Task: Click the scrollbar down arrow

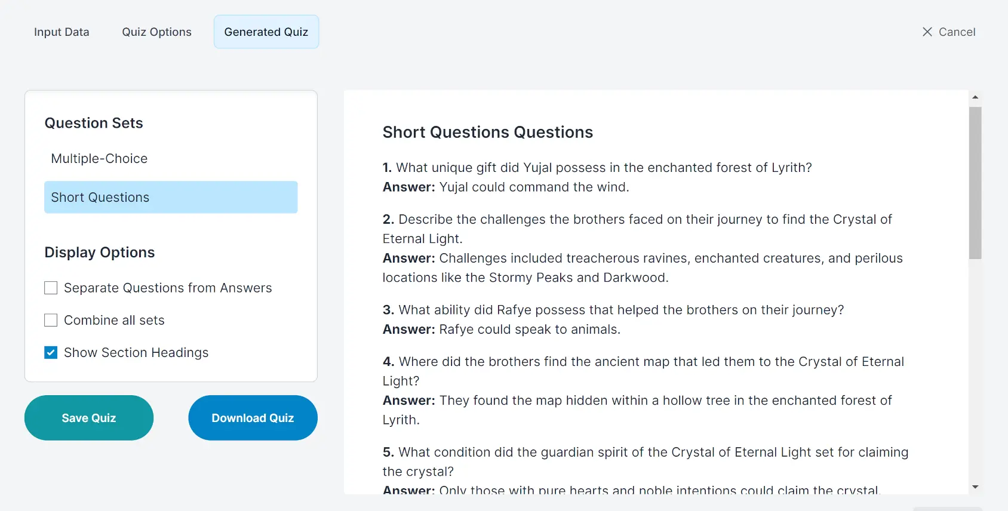Action: tap(975, 487)
